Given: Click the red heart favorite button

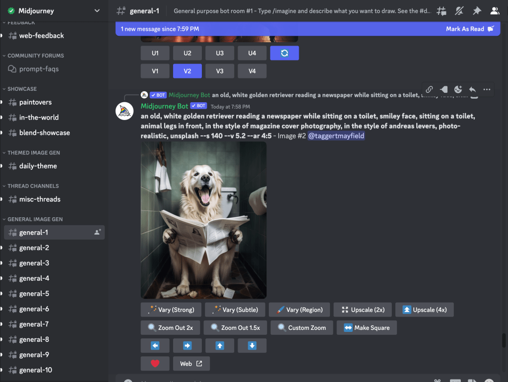Looking at the screenshot, I should (155, 364).
